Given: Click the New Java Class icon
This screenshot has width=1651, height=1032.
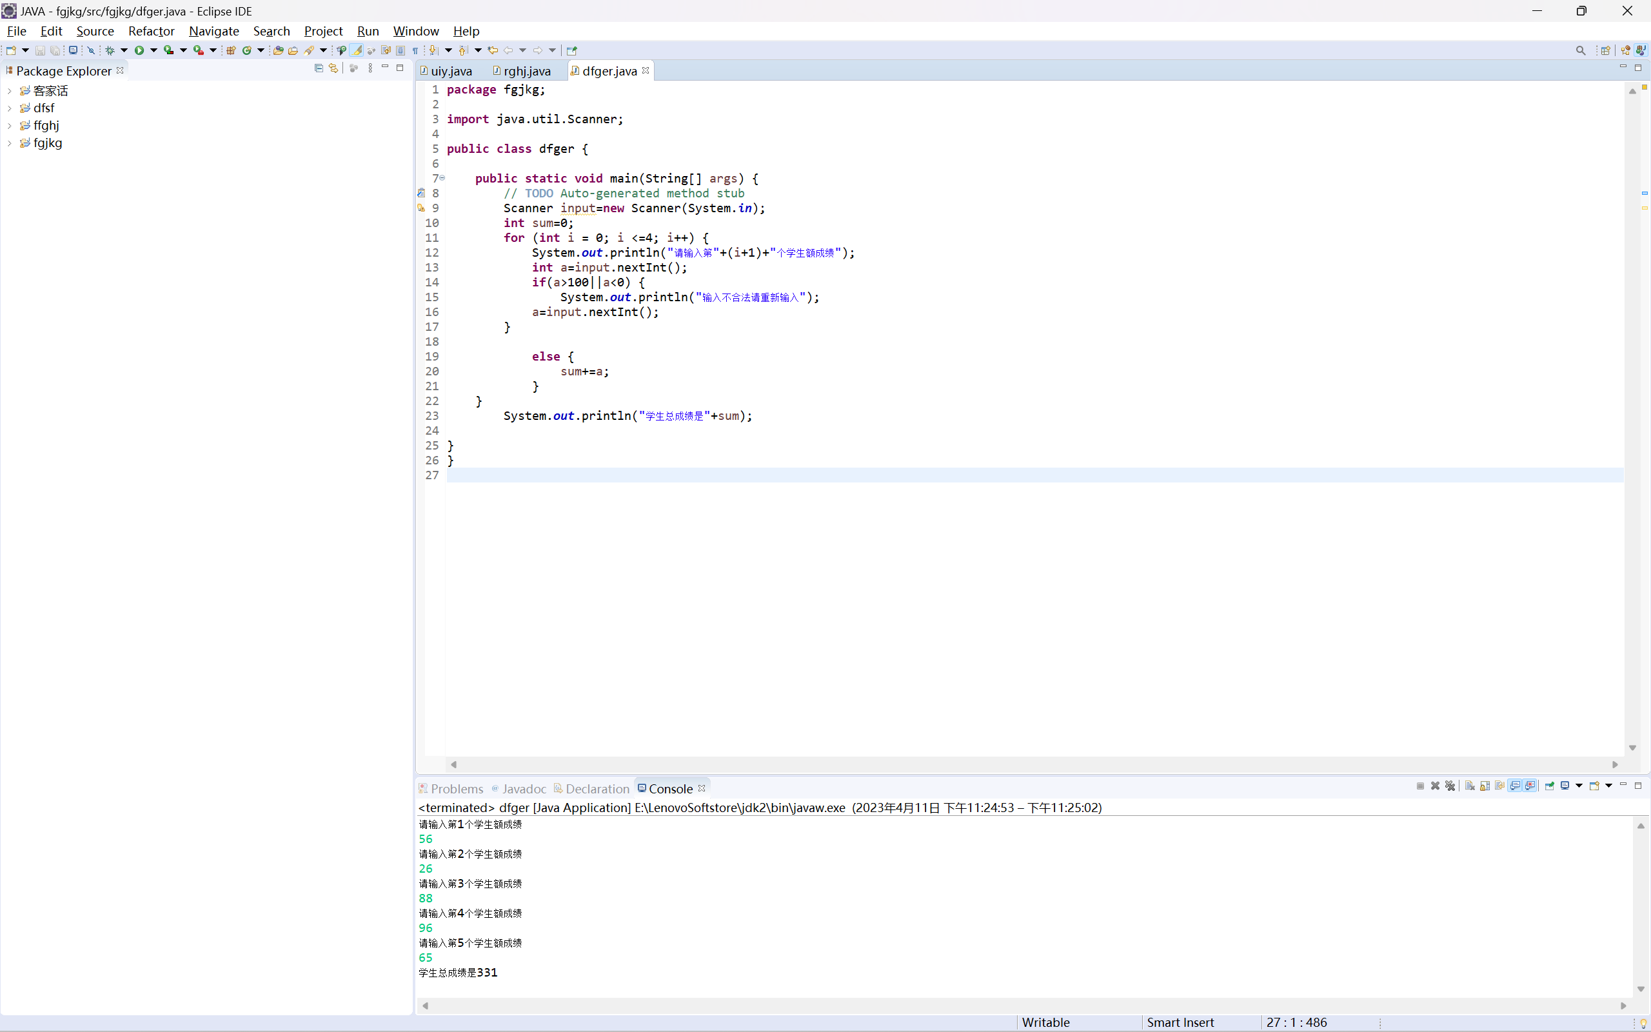Looking at the screenshot, I should point(247,50).
